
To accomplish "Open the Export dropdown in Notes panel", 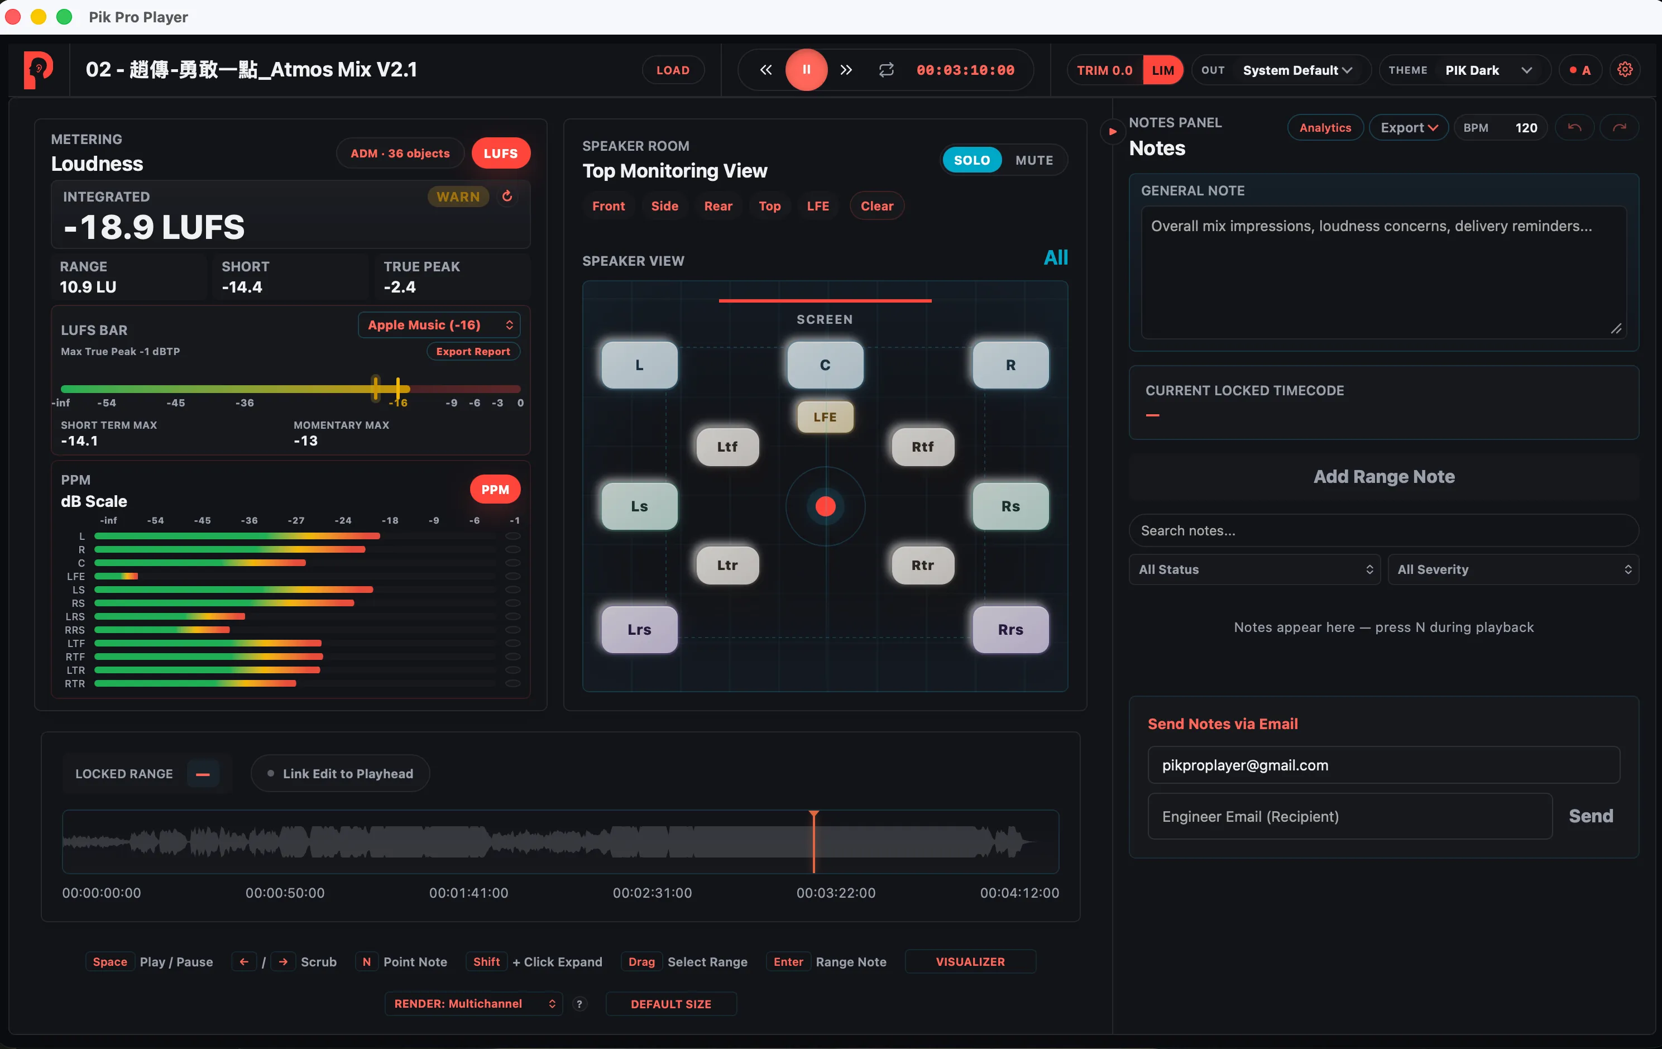I will pos(1409,128).
